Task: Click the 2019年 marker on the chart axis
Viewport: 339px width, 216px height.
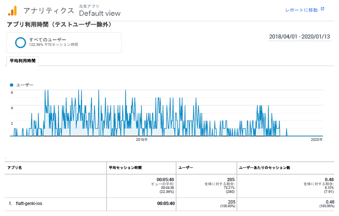Action: point(142,140)
